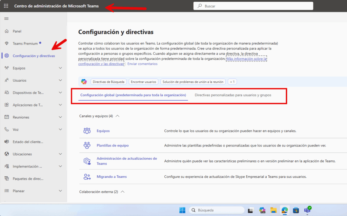This screenshot has height=216, width=347.
Task: Collapse the Canales y equipos section
Action: tap(118, 116)
